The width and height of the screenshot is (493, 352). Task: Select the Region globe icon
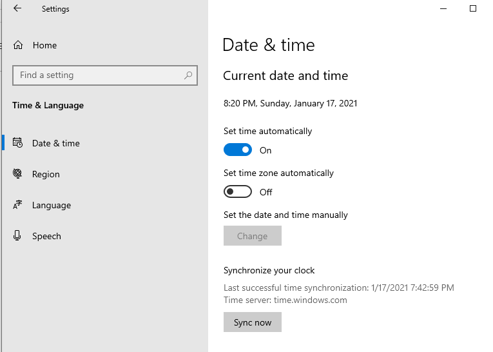click(17, 173)
